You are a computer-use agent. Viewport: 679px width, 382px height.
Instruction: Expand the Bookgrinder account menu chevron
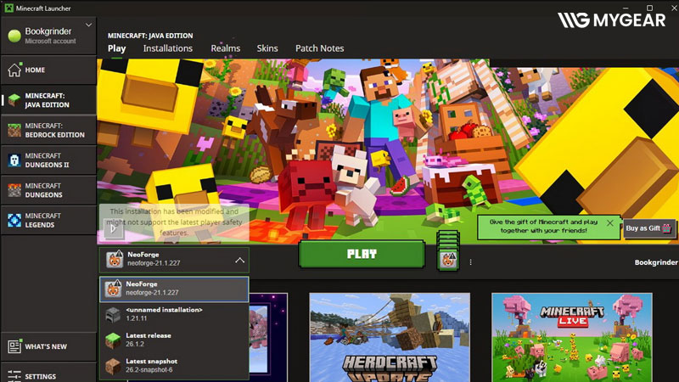[88, 25]
